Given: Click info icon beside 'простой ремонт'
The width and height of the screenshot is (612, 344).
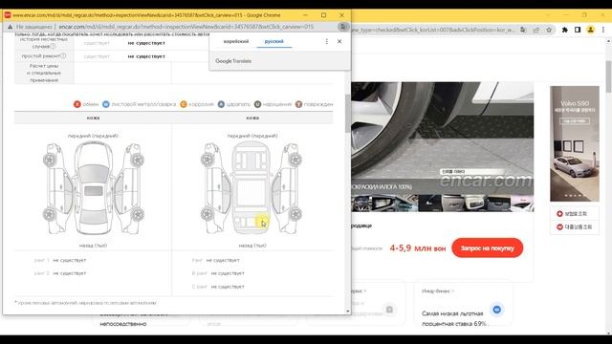Looking at the screenshot, I should (x=63, y=55).
